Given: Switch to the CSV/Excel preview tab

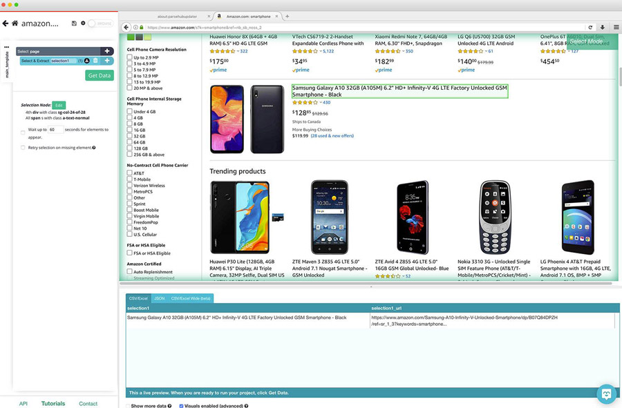Looking at the screenshot, I should click(x=138, y=298).
